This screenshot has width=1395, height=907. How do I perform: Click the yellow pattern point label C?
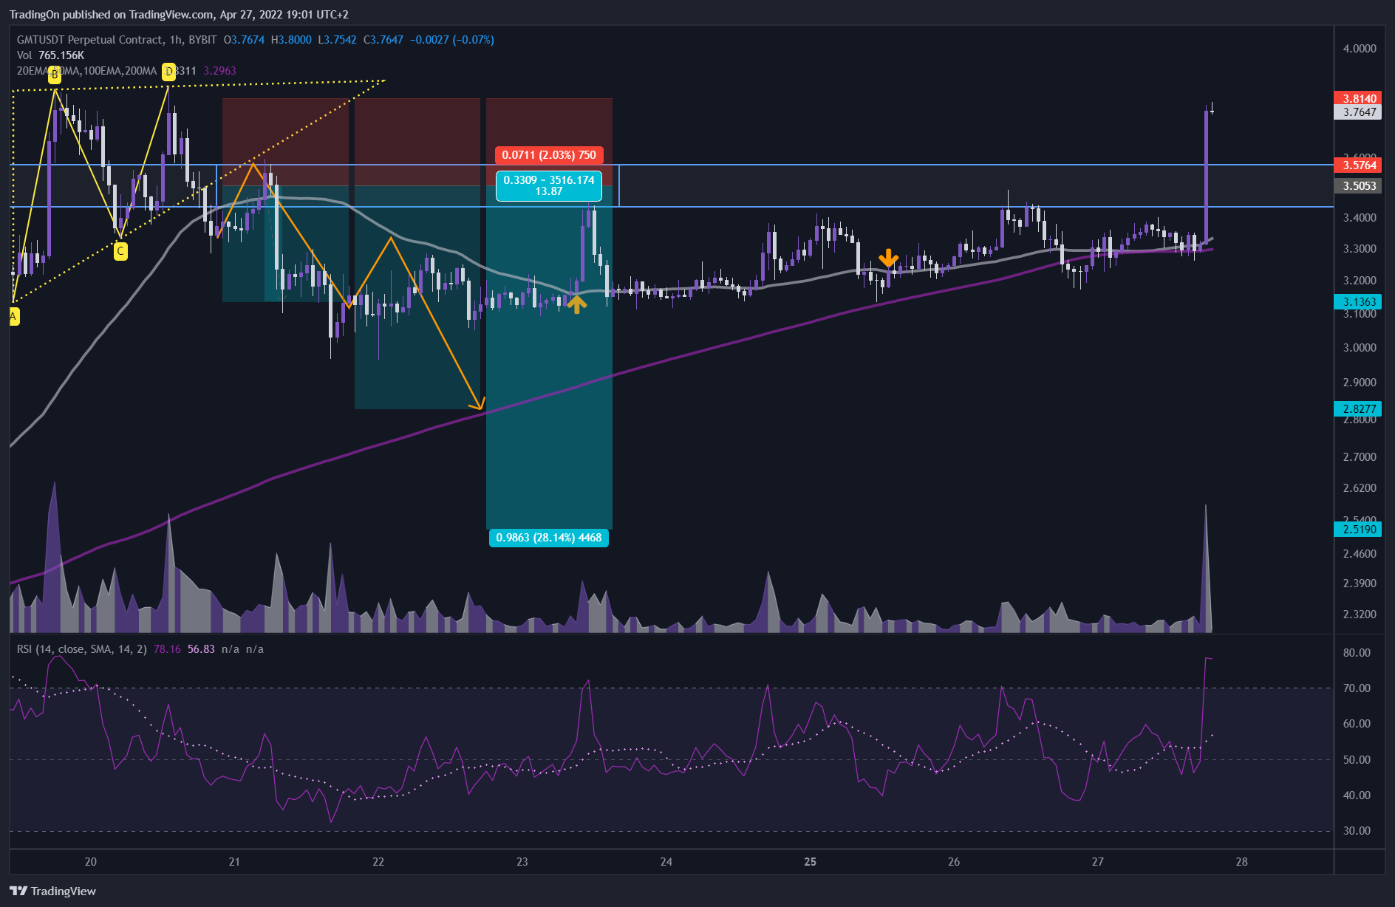(x=120, y=251)
